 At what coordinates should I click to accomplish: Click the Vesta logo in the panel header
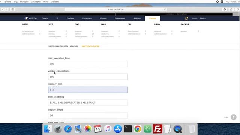pyautogui.click(x=31, y=18)
